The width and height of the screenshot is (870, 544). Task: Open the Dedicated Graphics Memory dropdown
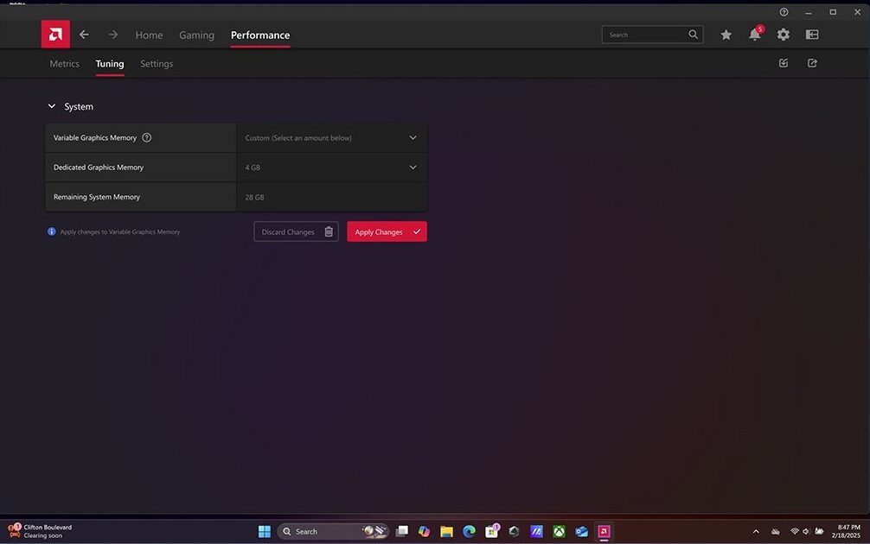413,167
